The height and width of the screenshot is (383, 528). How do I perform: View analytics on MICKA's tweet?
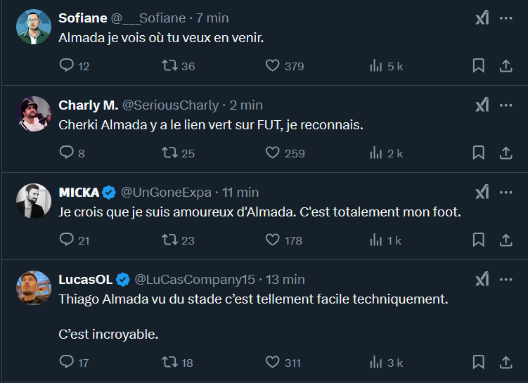pos(376,240)
